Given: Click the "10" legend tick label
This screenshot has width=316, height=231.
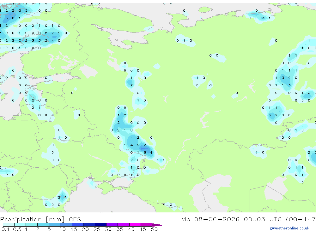Looking at the screenshot, I should point(62,229).
